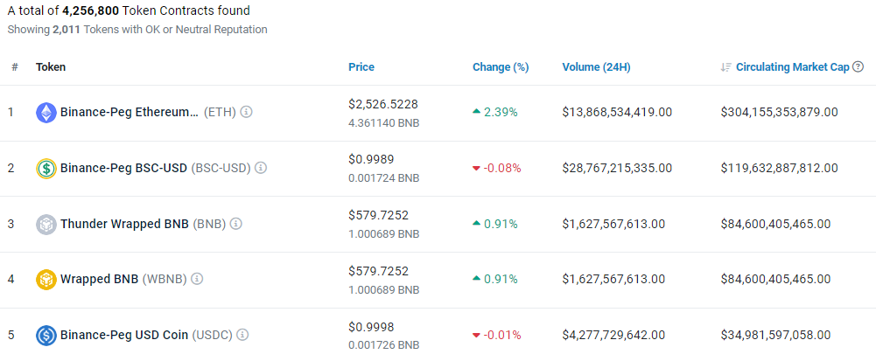Open Binance-Peg BSC-USD token page

point(123,168)
